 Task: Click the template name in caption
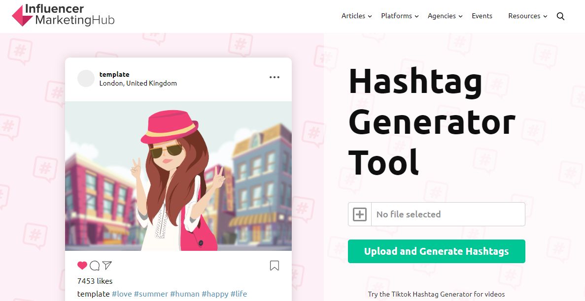93,294
